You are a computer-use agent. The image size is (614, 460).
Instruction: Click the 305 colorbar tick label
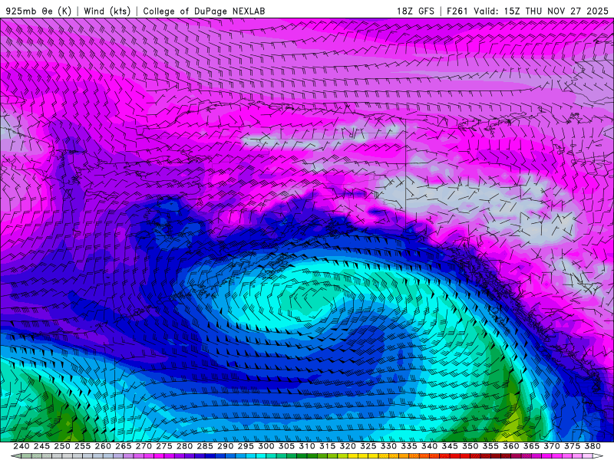pyautogui.click(x=286, y=446)
